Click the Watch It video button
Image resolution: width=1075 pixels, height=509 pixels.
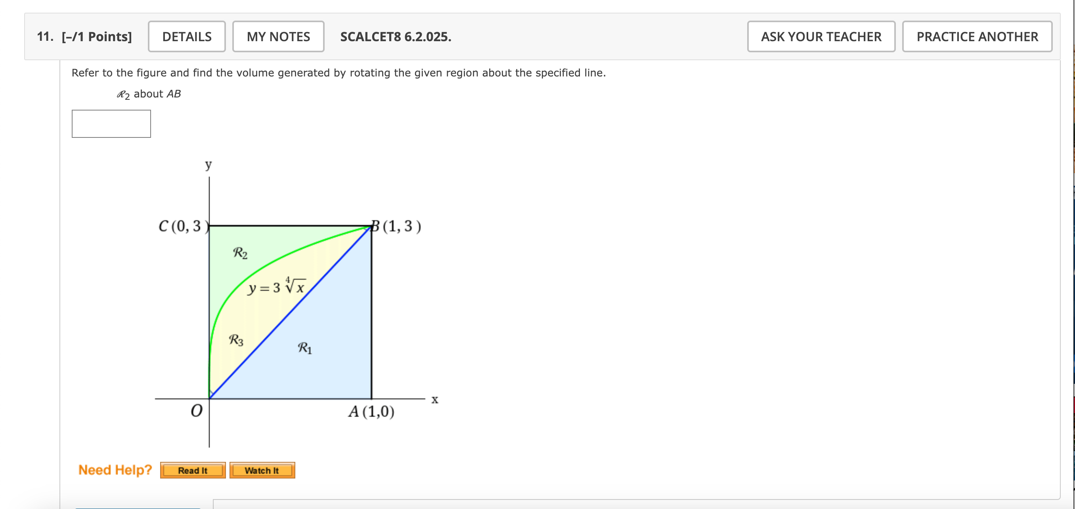pyautogui.click(x=262, y=470)
